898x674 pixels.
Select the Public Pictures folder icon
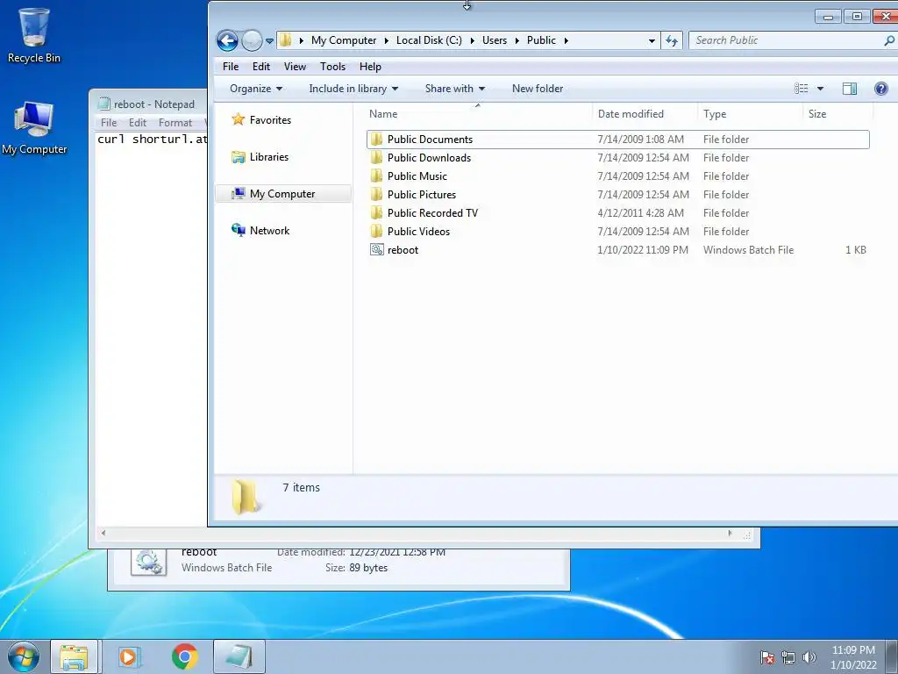pos(376,194)
